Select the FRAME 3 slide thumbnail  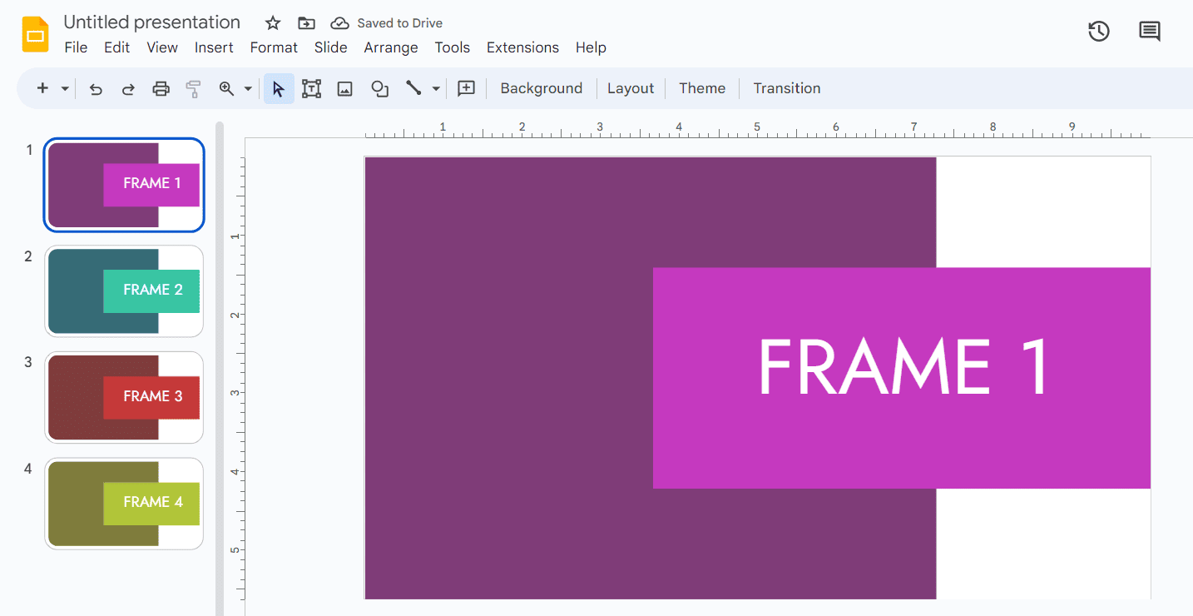(x=124, y=397)
